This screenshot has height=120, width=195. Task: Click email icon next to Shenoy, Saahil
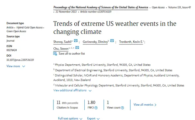click(x=76, y=41)
